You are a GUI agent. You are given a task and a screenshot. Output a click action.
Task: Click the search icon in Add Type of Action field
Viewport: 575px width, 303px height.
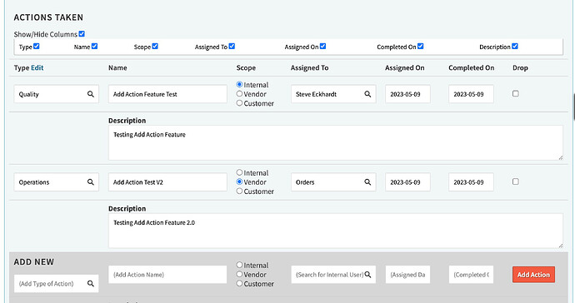click(91, 284)
